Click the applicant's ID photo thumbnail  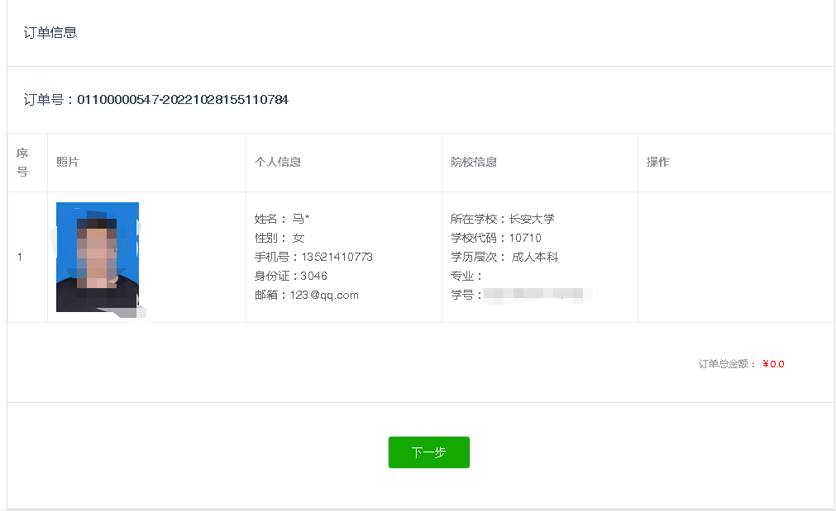click(x=98, y=257)
